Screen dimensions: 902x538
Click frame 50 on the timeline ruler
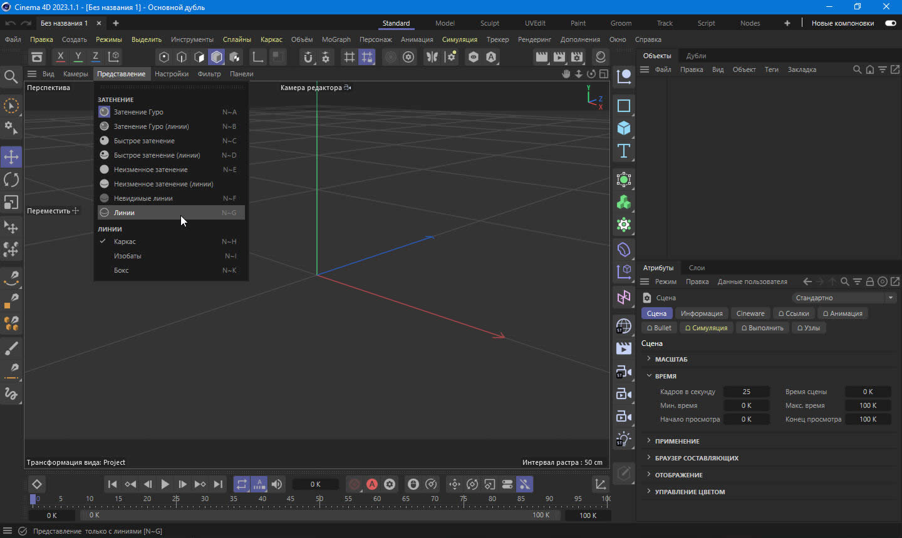tap(319, 499)
